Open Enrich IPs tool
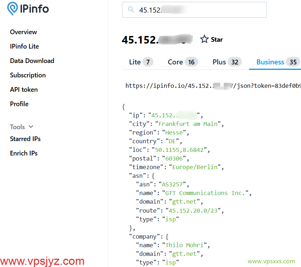The height and width of the screenshot is (267, 301). [x=24, y=153]
